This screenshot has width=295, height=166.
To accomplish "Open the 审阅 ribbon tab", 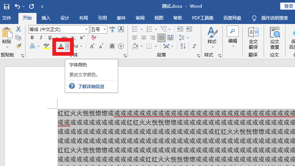I will click(140, 18).
